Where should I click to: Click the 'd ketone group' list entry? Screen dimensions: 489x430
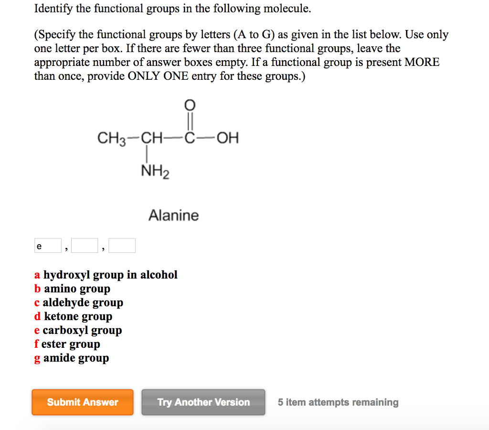click(x=74, y=316)
